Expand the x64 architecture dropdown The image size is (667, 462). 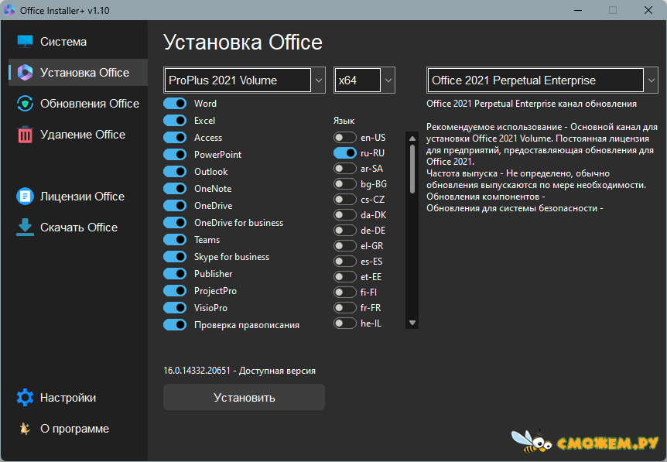coord(364,80)
